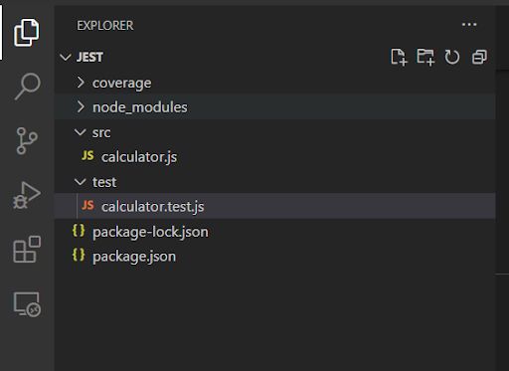Click the braces icon beside package.json
The width and height of the screenshot is (509, 371).
[x=79, y=255]
